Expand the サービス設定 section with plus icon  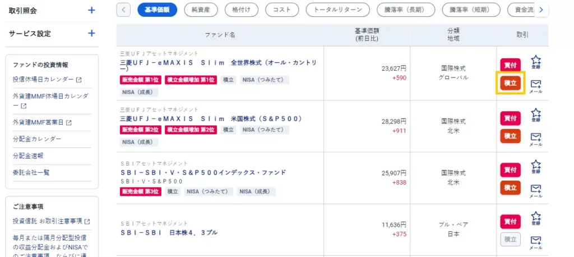[91, 33]
